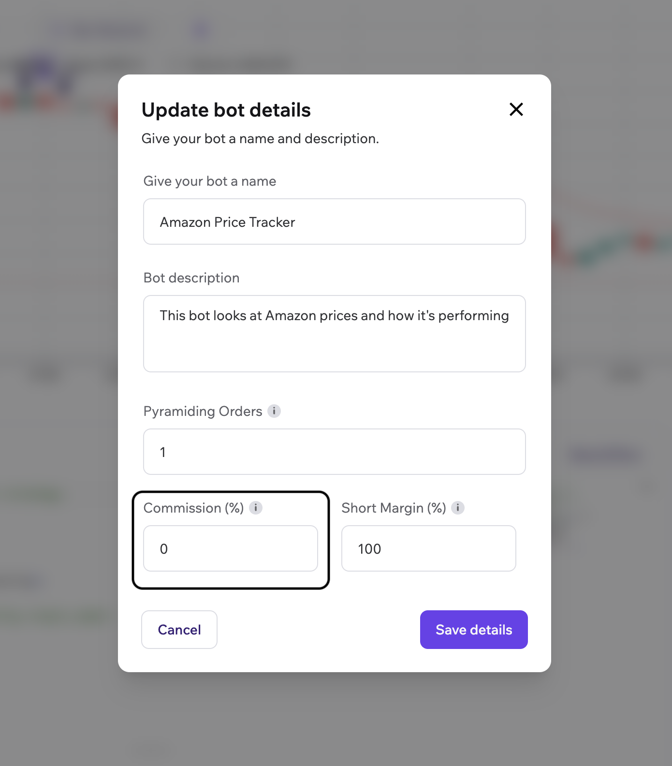Click the "Pyramiding Orders" label text
This screenshot has height=766, width=672.
tap(203, 412)
